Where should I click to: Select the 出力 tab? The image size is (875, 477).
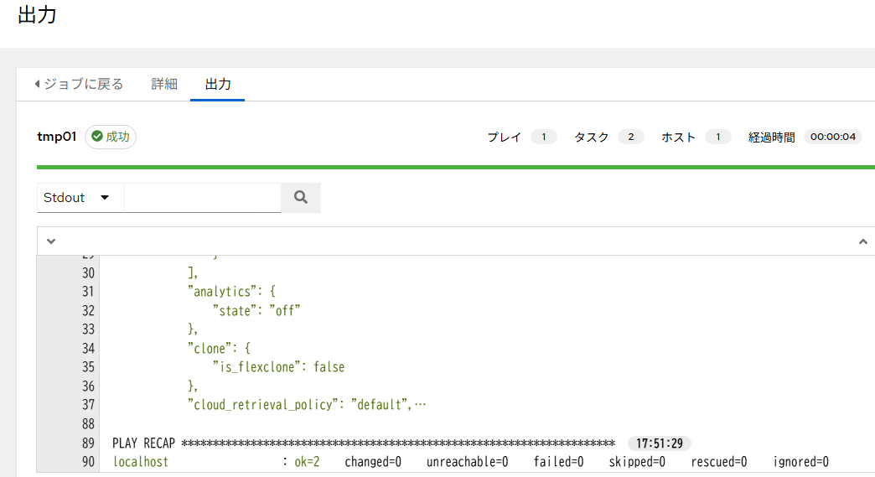218,84
